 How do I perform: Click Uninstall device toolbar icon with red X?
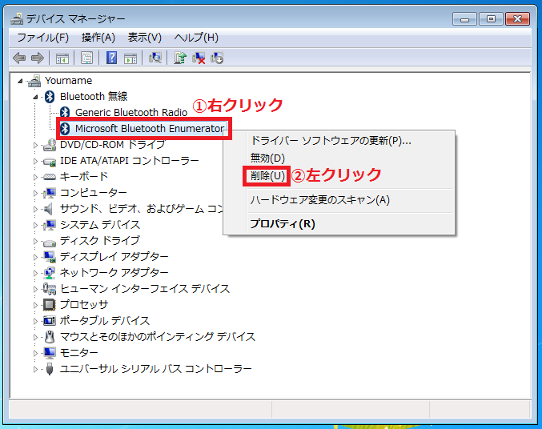tap(199, 58)
